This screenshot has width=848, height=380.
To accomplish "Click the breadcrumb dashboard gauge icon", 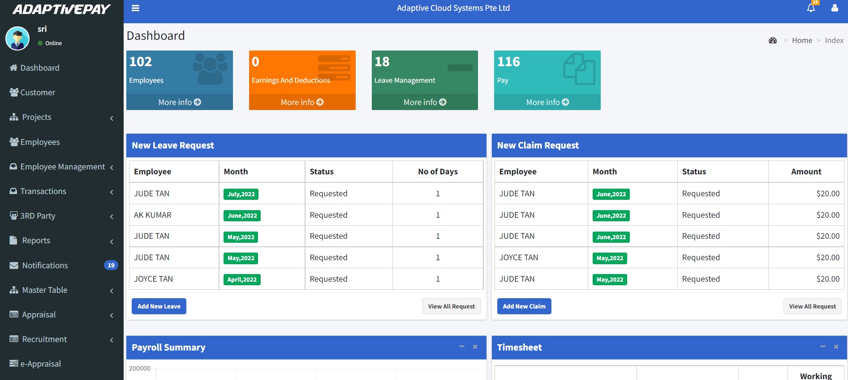I will [x=773, y=40].
